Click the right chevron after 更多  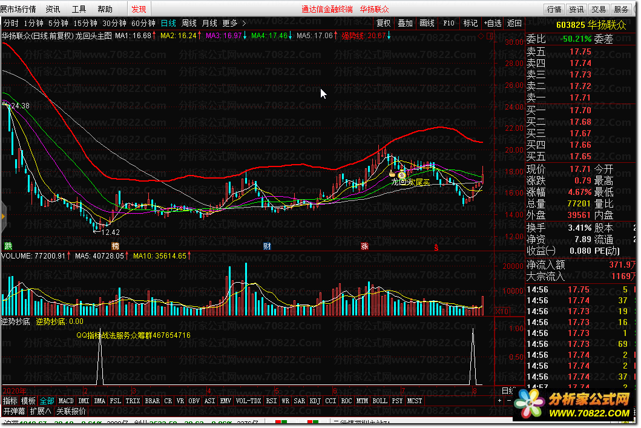(244, 23)
